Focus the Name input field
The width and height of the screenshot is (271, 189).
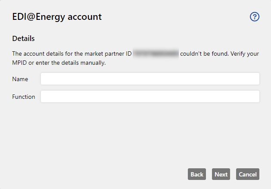click(150, 79)
